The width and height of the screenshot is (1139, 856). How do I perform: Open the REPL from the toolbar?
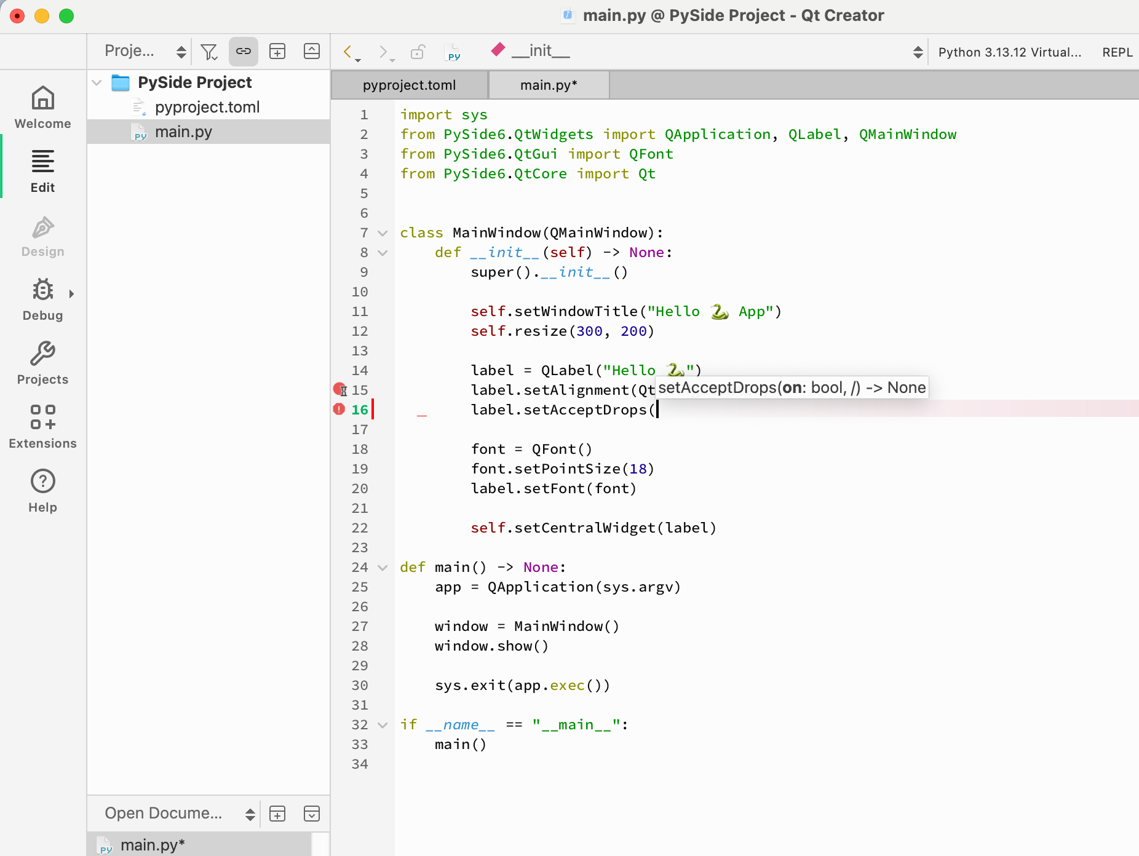(x=1117, y=52)
